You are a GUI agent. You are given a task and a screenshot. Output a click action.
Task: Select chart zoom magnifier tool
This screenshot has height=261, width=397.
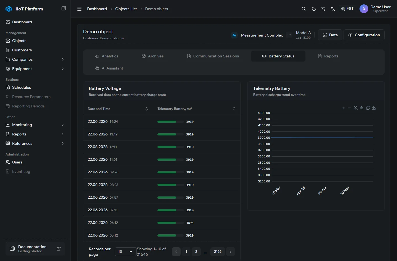[x=356, y=108]
